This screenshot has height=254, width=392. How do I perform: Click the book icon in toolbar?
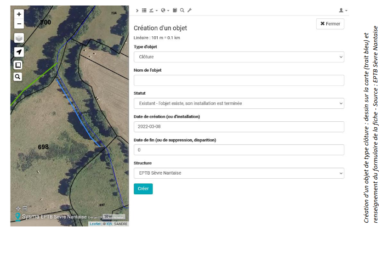coord(175,10)
